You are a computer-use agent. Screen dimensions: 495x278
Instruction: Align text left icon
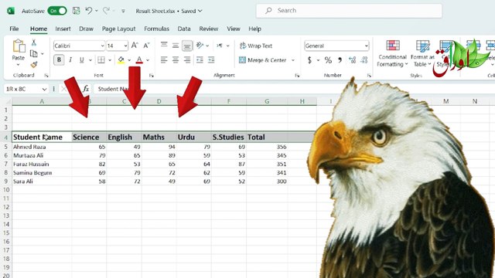[x=164, y=59]
